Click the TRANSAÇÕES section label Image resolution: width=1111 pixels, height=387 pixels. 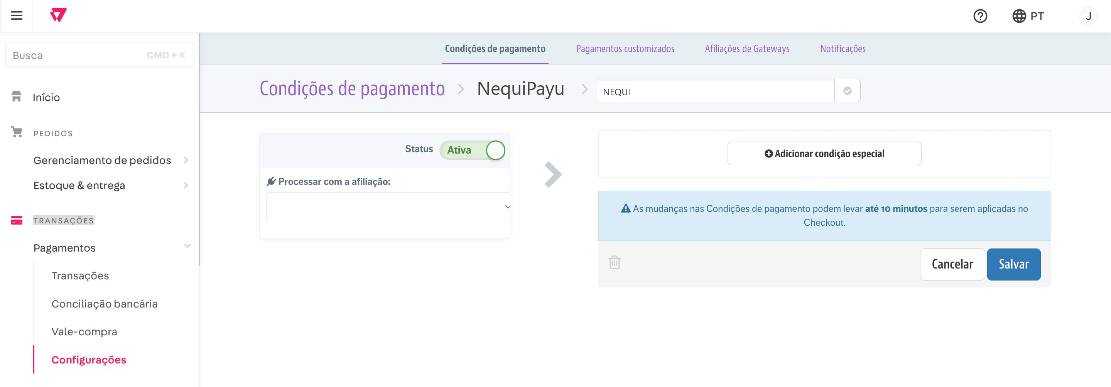click(64, 220)
